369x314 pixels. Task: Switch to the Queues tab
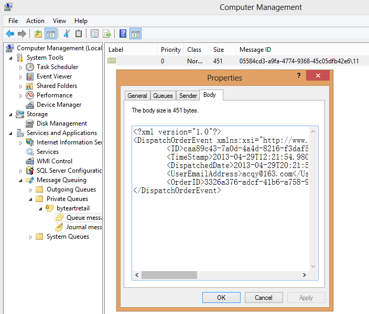click(x=163, y=96)
